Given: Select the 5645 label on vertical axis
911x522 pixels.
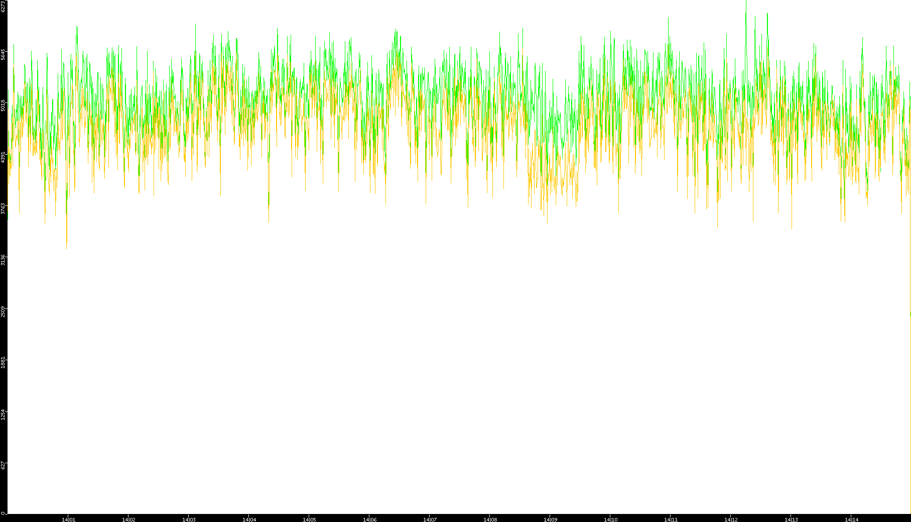Looking at the screenshot, I should pos(3,54).
